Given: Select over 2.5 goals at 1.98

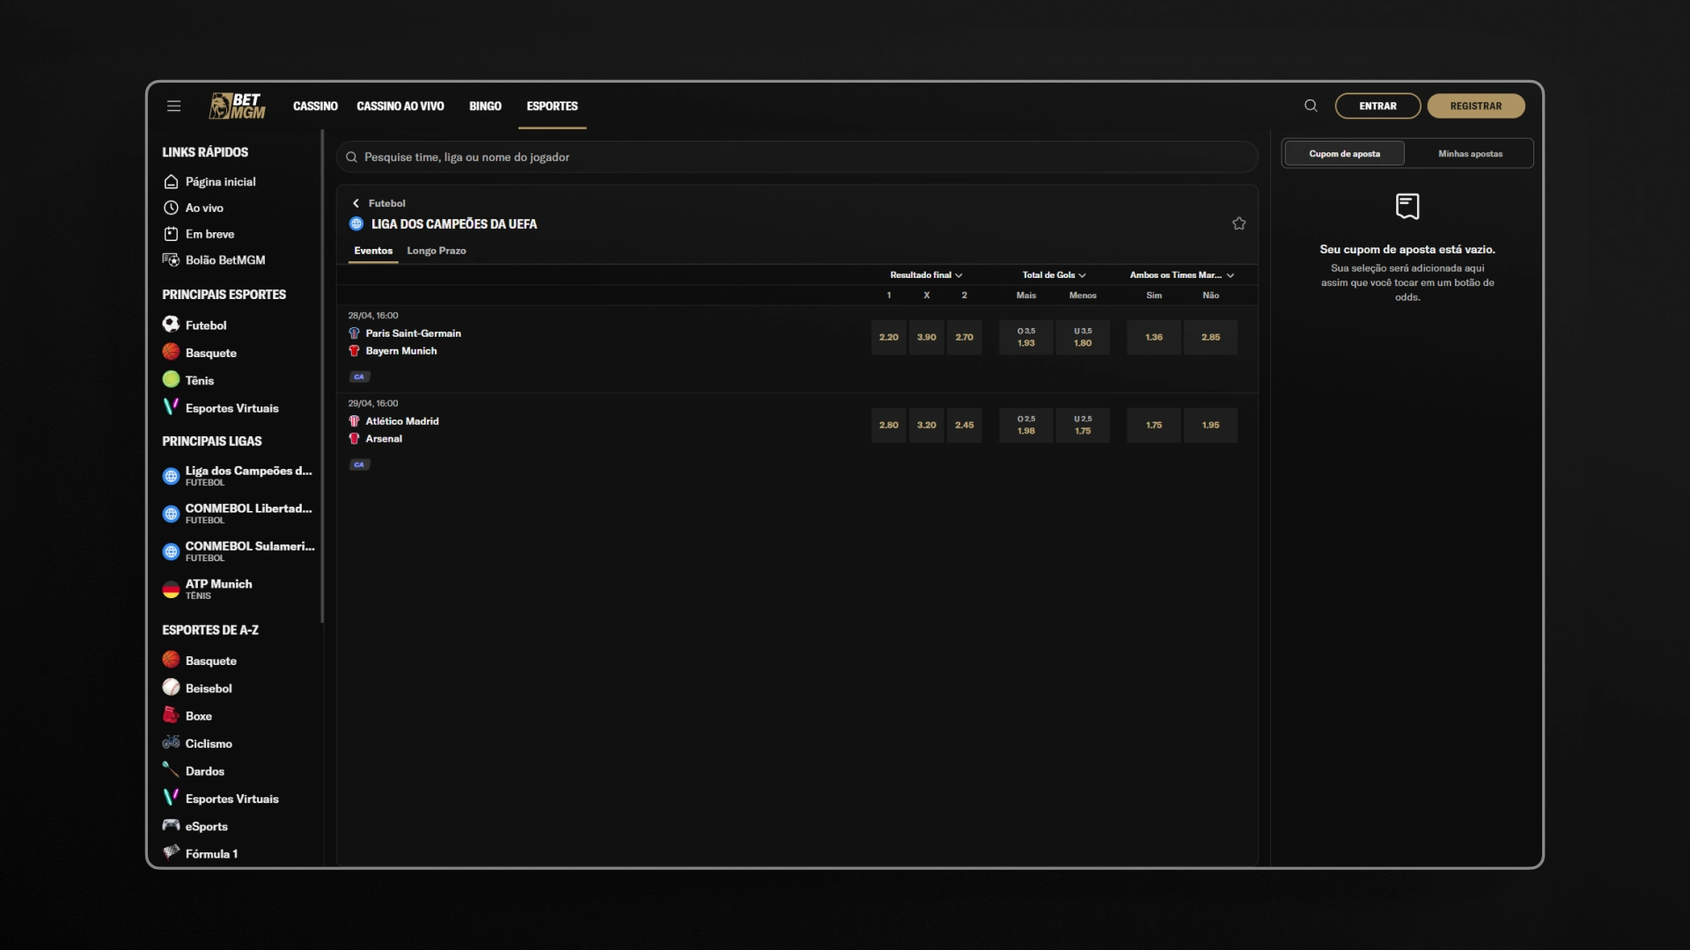Looking at the screenshot, I should [1026, 426].
